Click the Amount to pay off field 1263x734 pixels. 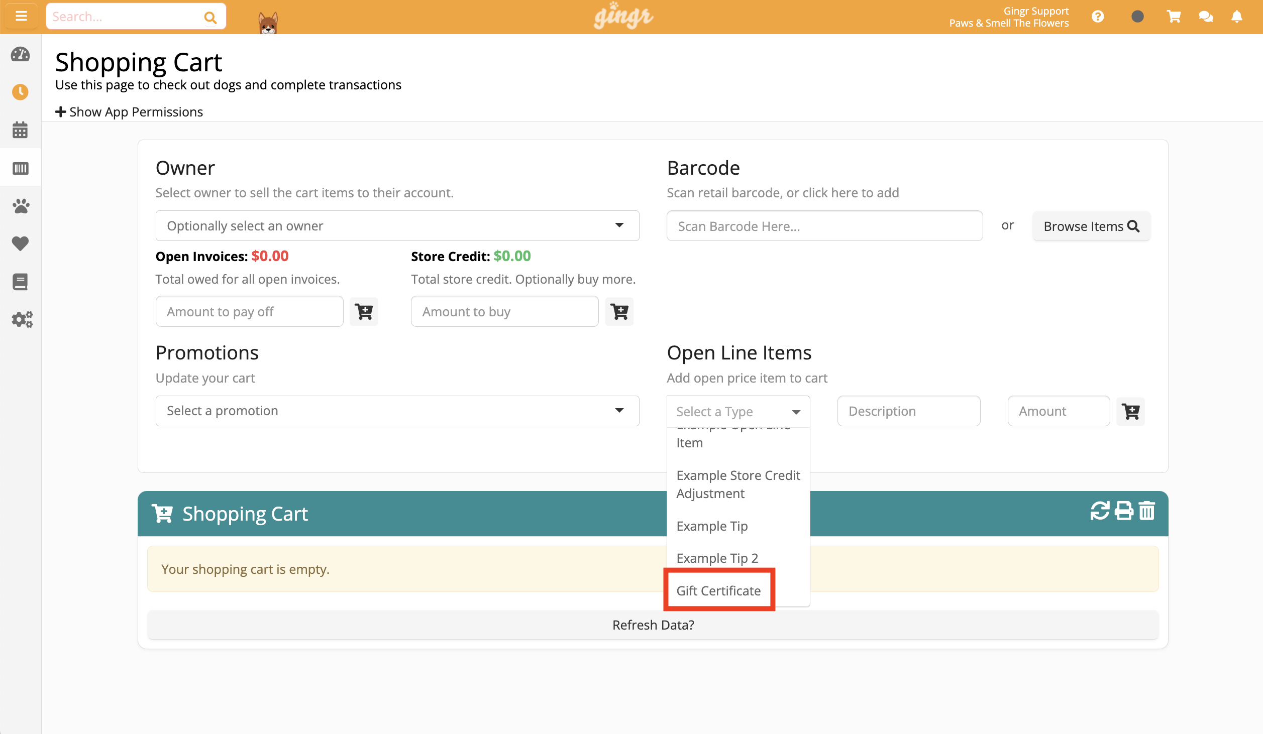tap(249, 312)
